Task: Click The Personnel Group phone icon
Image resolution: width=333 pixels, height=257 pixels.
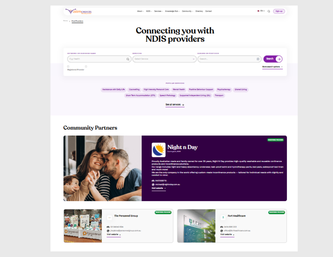Action: [108, 227]
